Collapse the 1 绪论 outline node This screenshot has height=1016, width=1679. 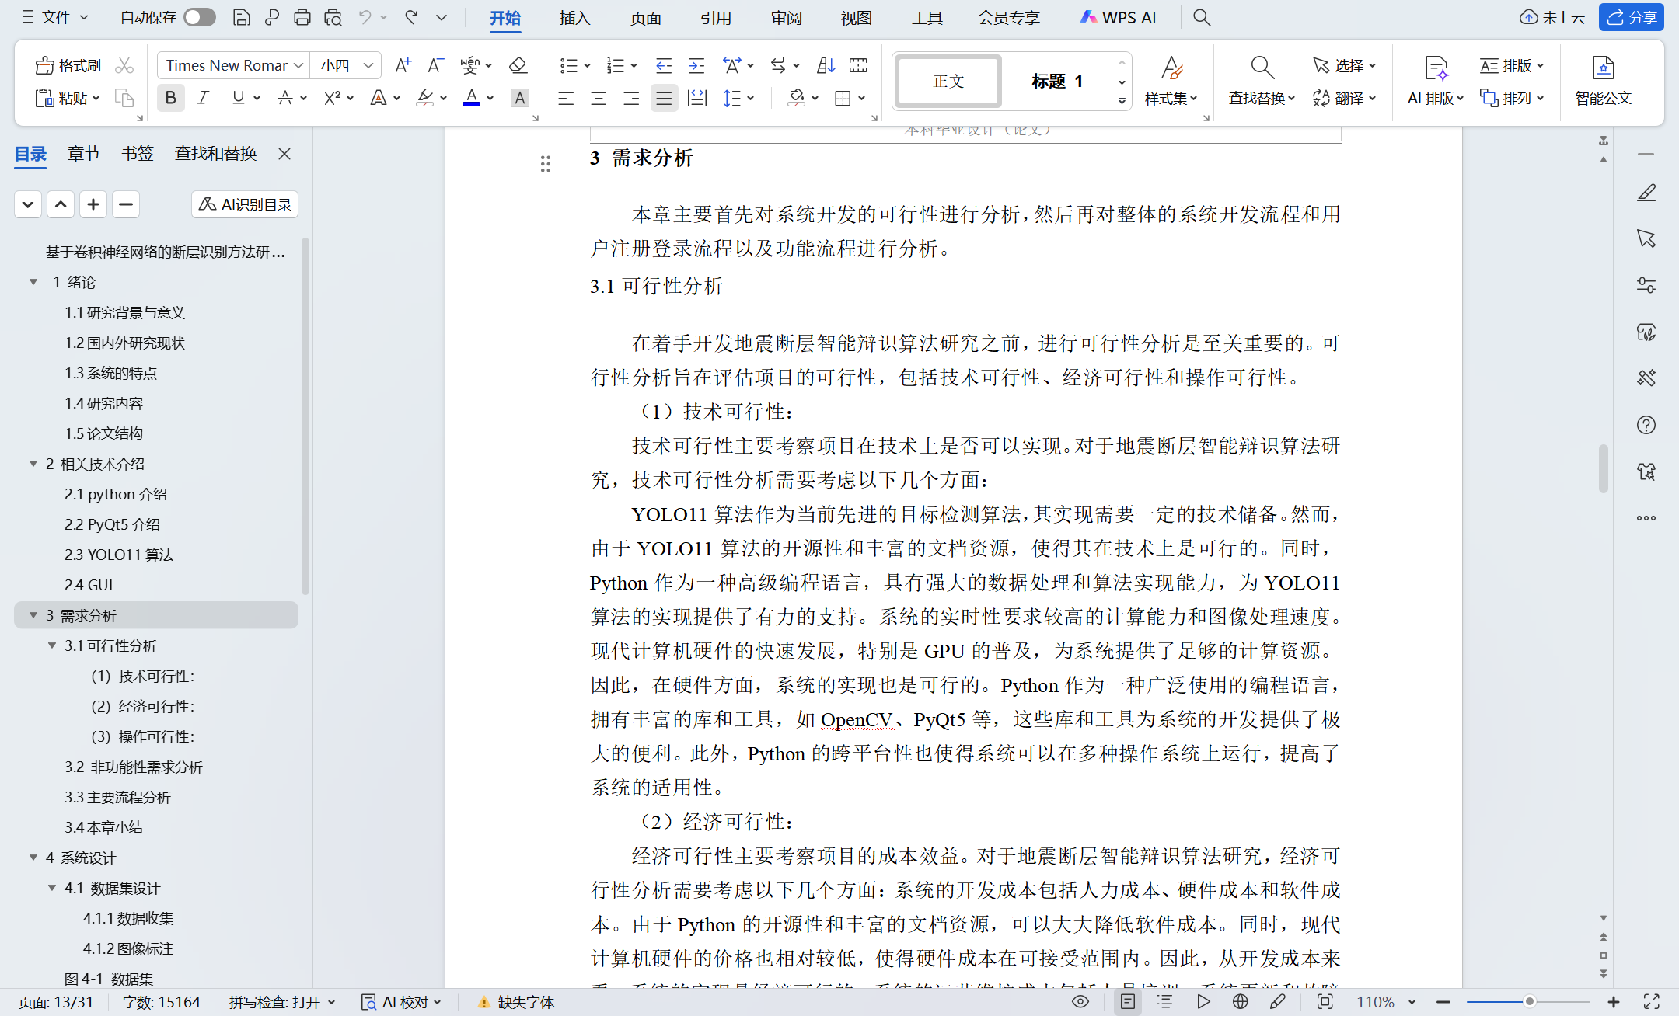click(x=33, y=282)
